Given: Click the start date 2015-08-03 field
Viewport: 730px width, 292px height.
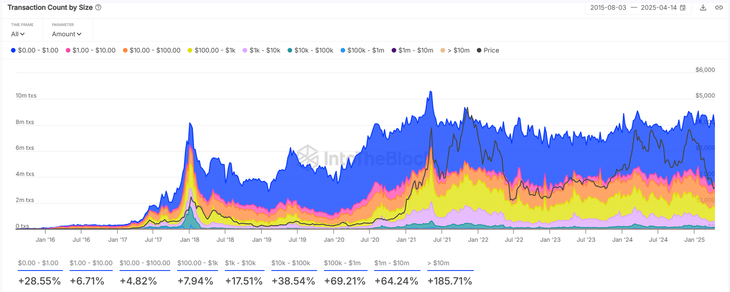Looking at the screenshot, I should pos(608,8).
